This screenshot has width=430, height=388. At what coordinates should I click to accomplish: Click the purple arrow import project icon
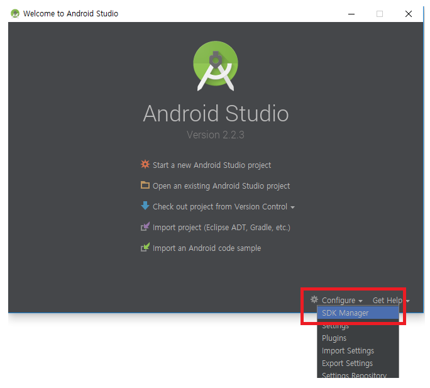(x=145, y=226)
